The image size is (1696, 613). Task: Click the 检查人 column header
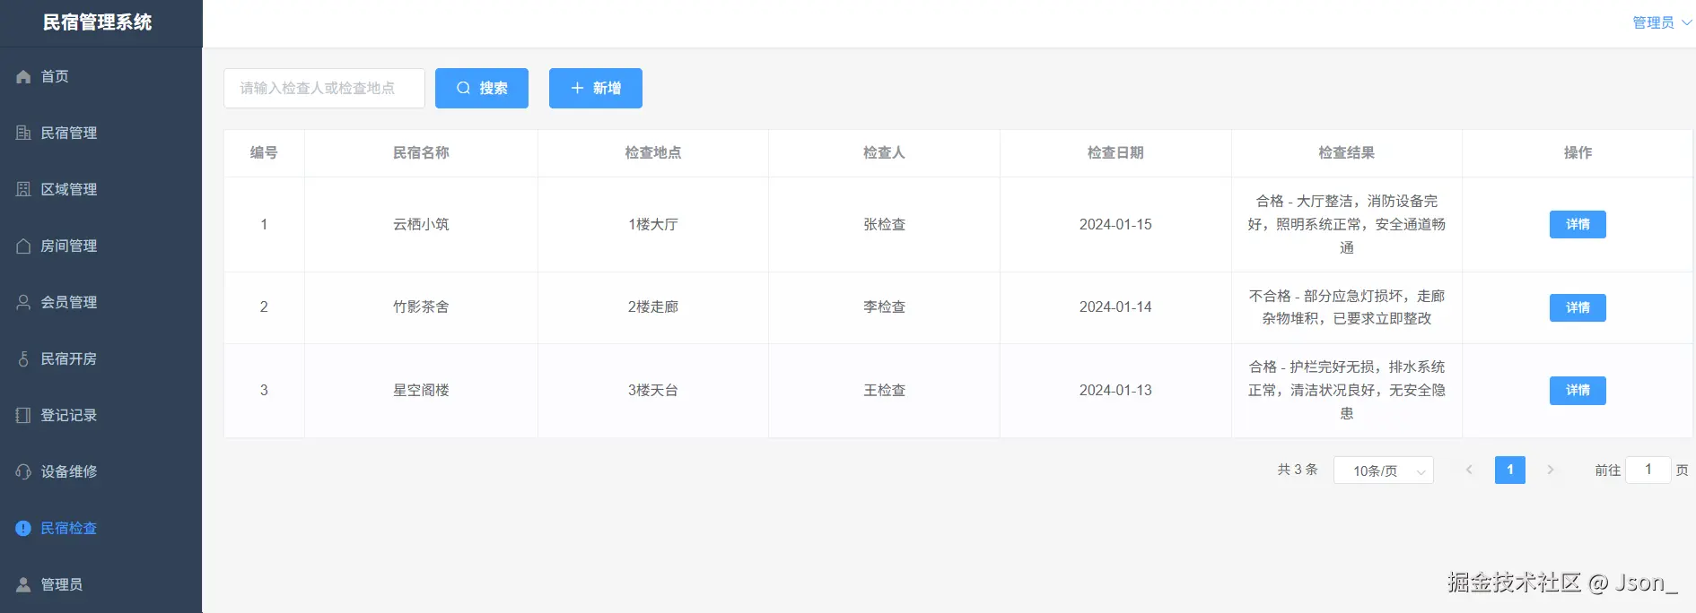pyautogui.click(x=884, y=152)
